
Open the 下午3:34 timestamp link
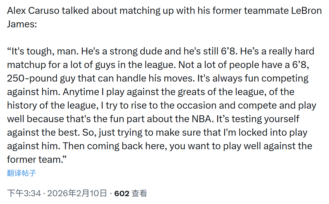[24, 193]
